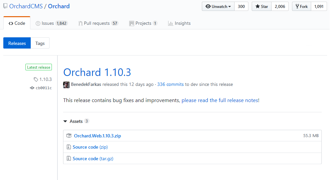This screenshot has width=331, height=180.
Task: Click BenedekFarkas avatar image
Action: pyautogui.click(x=66, y=85)
